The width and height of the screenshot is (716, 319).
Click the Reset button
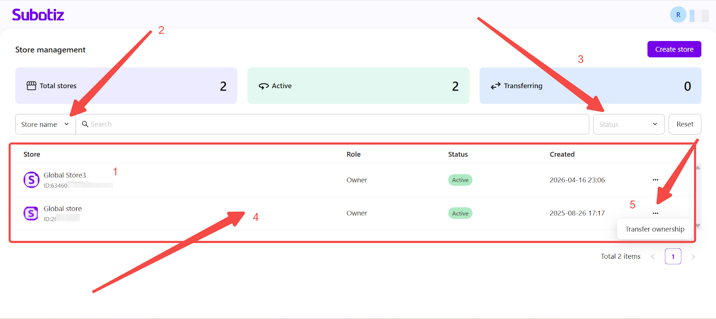pyautogui.click(x=685, y=124)
